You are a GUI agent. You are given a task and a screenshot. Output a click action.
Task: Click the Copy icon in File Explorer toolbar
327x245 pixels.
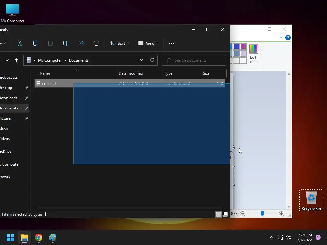tap(35, 43)
